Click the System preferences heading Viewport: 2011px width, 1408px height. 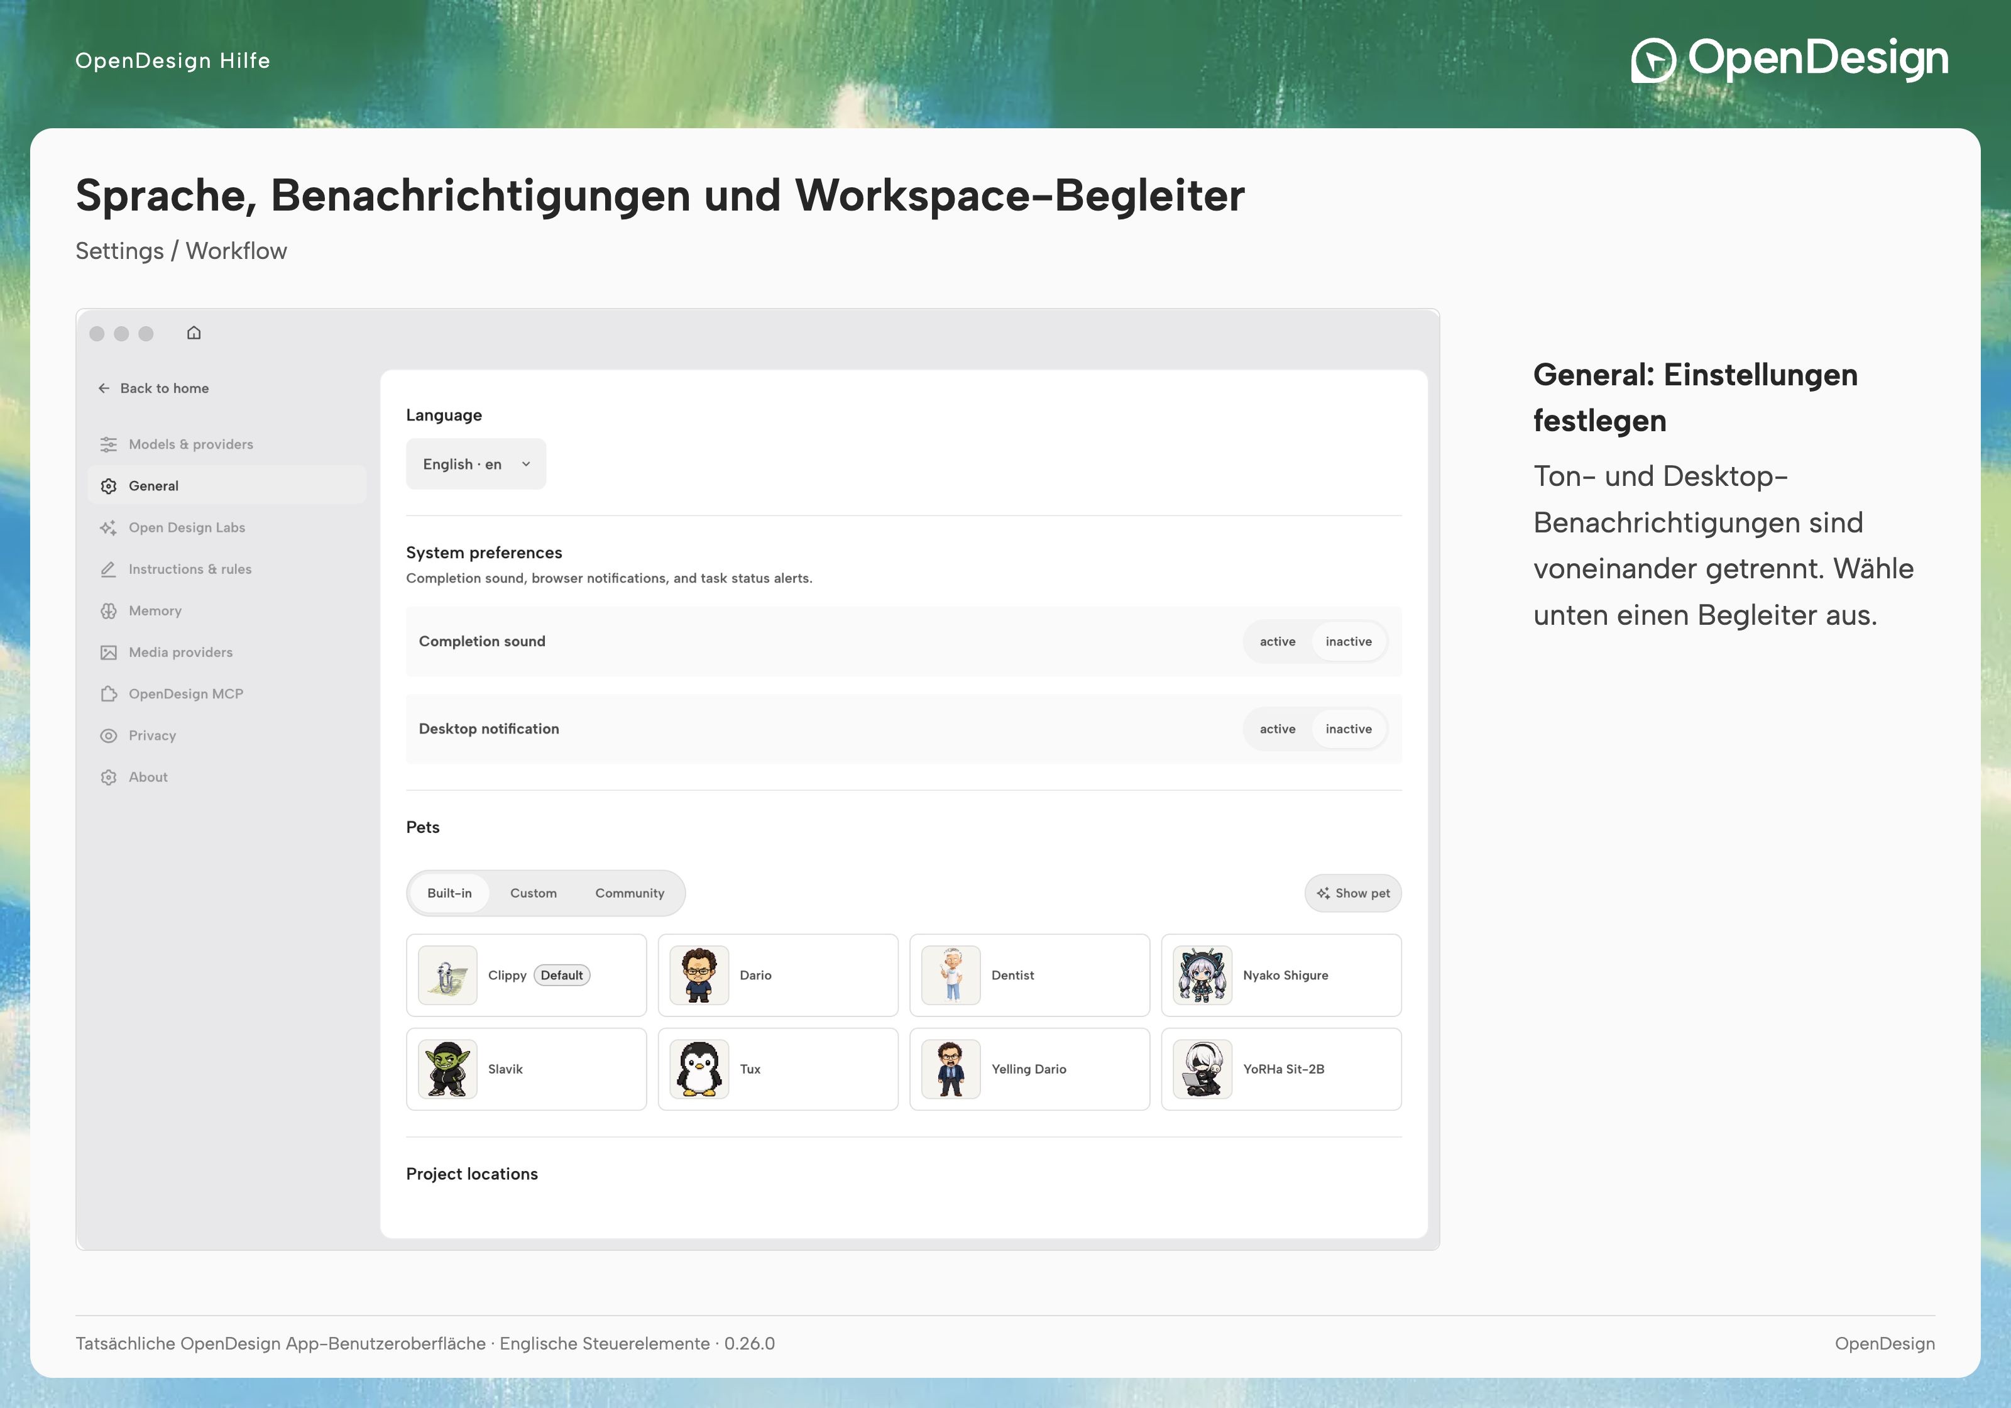tap(485, 553)
